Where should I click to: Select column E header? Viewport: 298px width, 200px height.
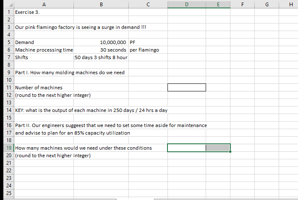(218, 4)
